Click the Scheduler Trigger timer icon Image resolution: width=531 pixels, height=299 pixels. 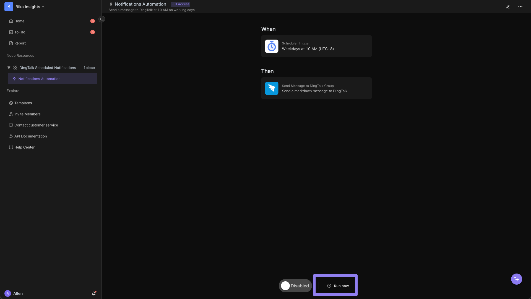[272, 46]
